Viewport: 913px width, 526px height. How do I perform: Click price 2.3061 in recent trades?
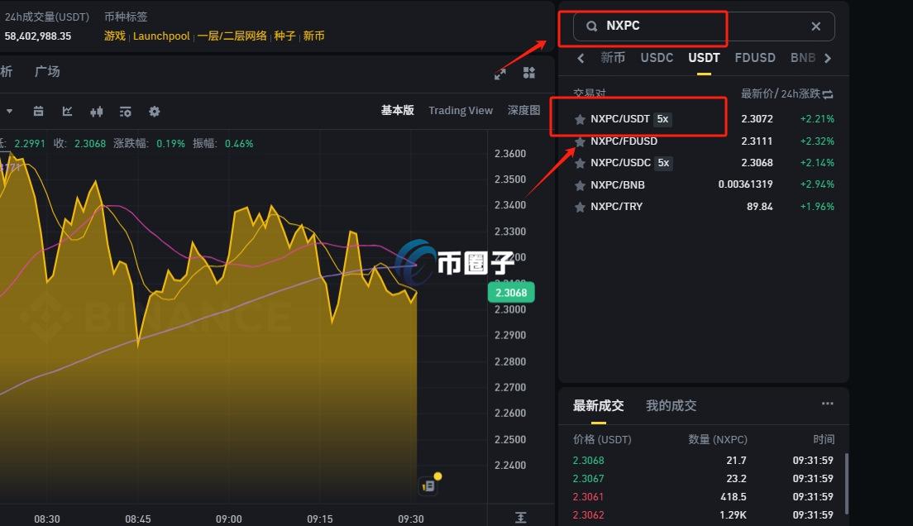click(588, 496)
